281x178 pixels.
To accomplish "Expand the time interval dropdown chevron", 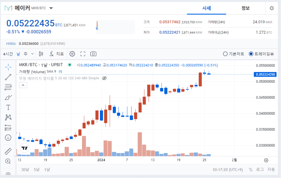I will 32,54.
